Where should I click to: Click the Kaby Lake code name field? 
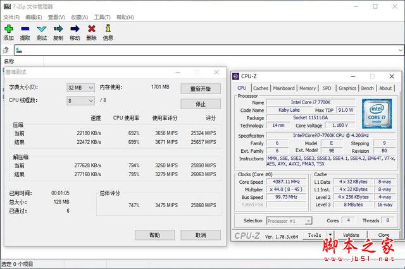tap(289, 110)
